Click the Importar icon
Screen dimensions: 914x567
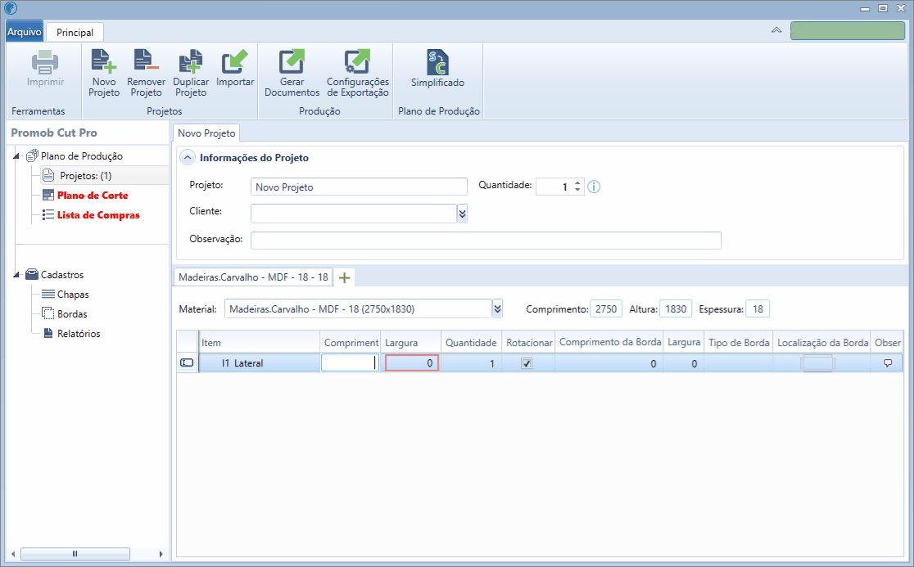(x=235, y=62)
